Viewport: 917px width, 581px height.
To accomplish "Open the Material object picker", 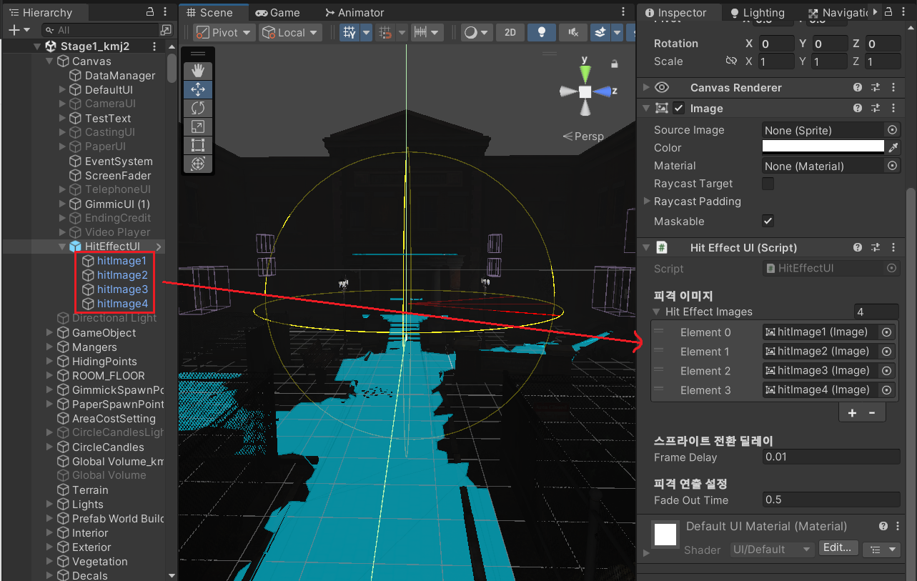I will coord(892,166).
